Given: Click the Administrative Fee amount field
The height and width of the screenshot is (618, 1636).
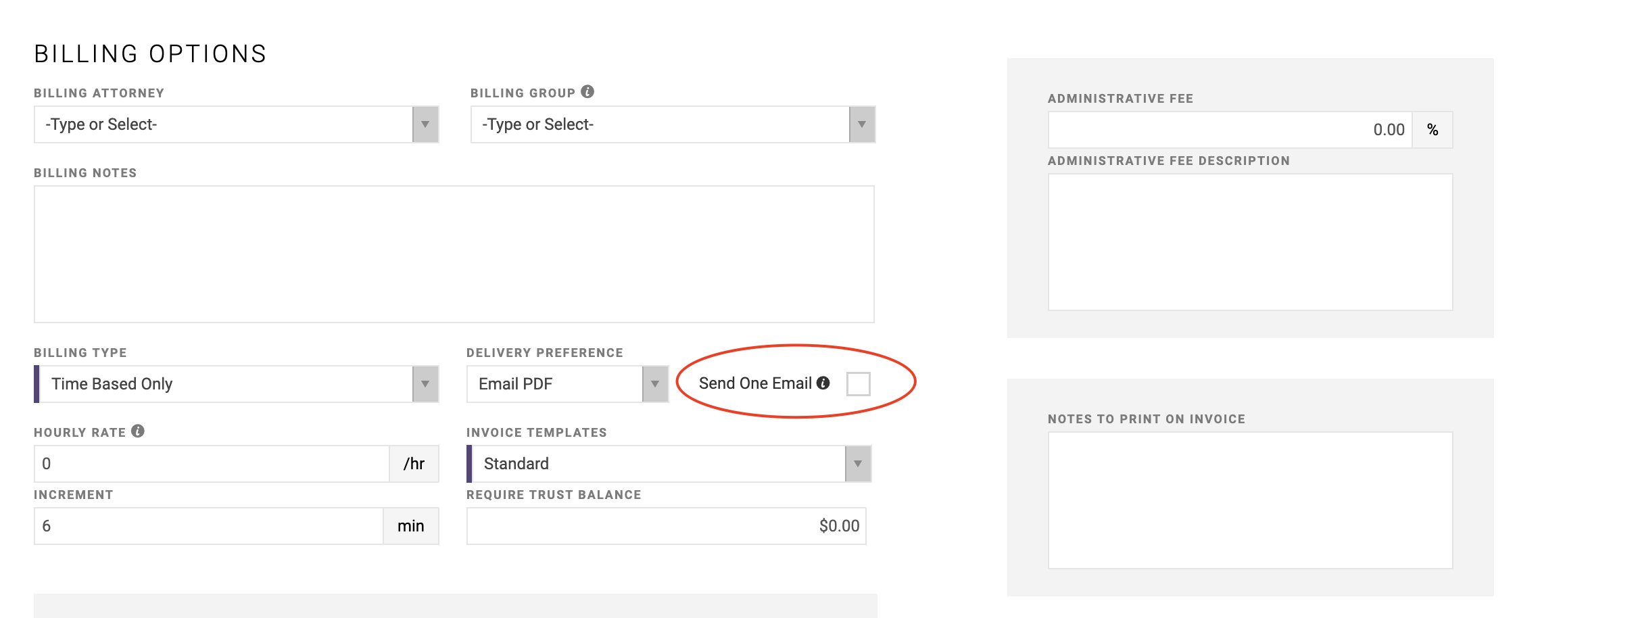Looking at the screenshot, I should pos(1230,130).
